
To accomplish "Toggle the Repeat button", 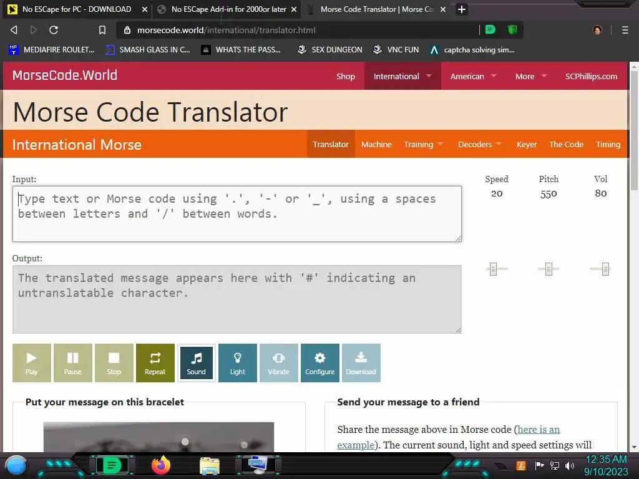I will pos(155,363).
